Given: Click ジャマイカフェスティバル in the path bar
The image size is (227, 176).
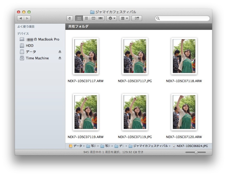Looking at the screenshot, I should 150,146.
